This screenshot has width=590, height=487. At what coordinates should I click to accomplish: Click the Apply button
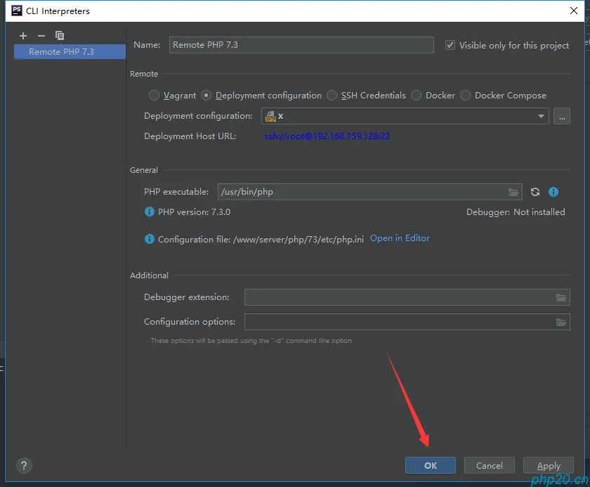[x=549, y=465]
